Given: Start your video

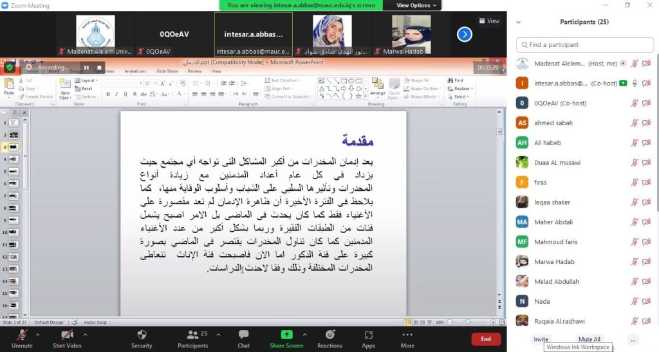Looking at the screenshot, I should coord(67,339).
